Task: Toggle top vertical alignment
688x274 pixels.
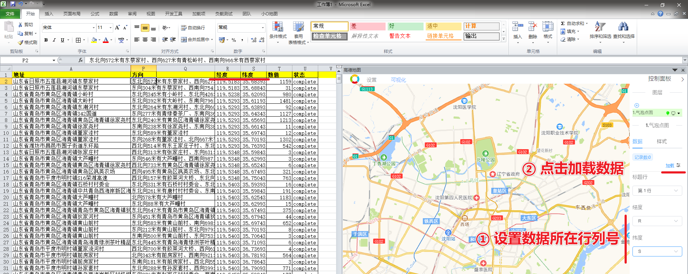Action: click(x=137, y=28)
